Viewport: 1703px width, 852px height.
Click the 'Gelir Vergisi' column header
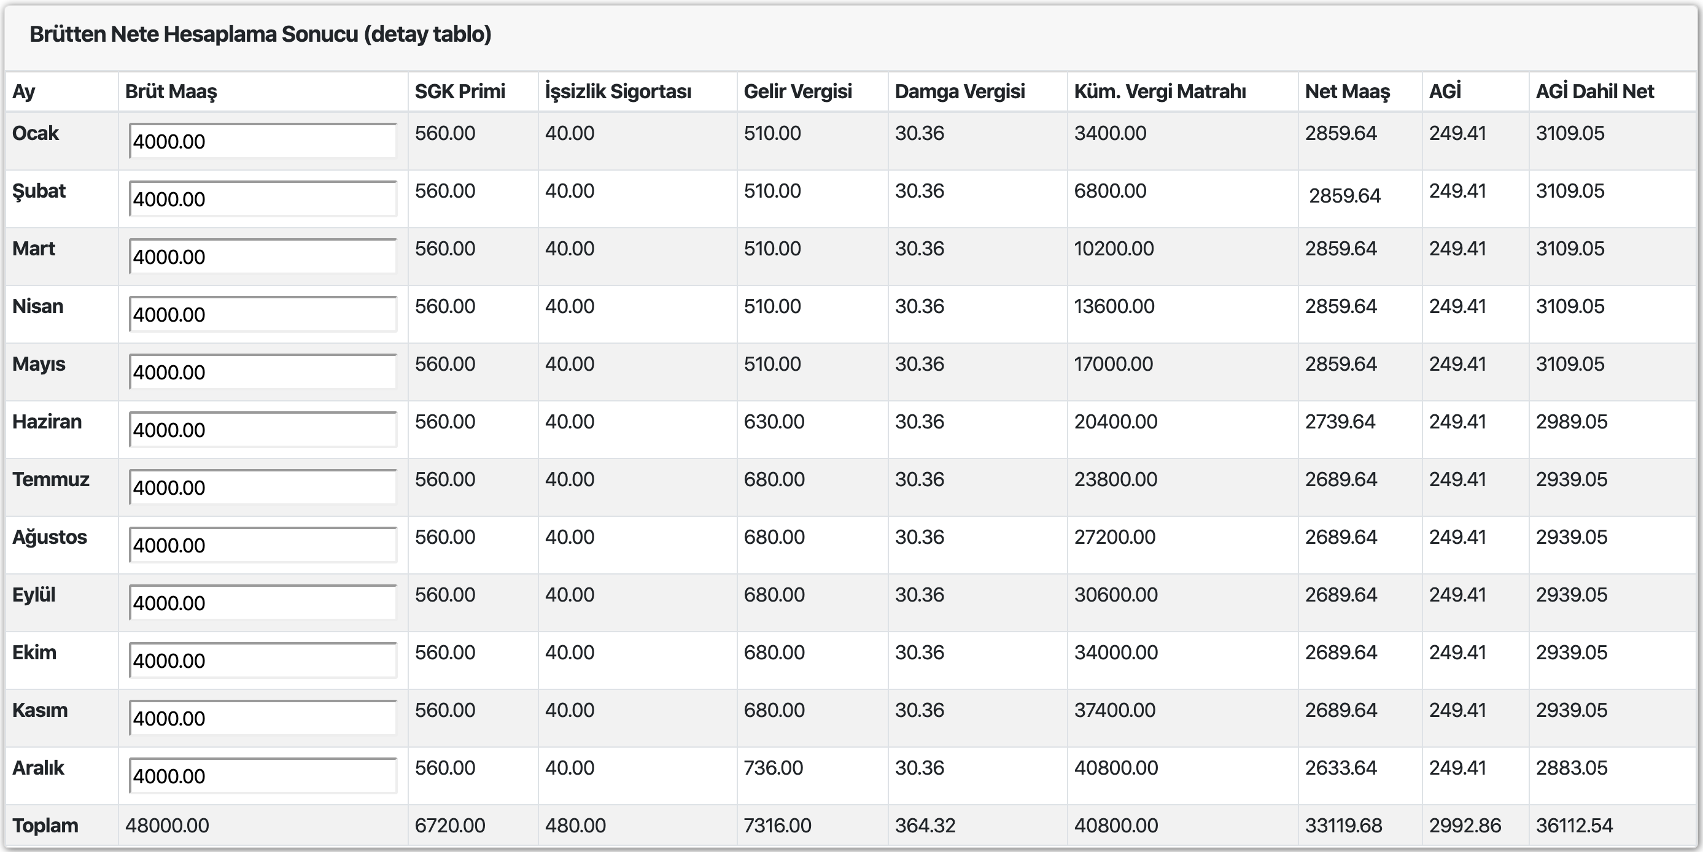coord(798,91)
